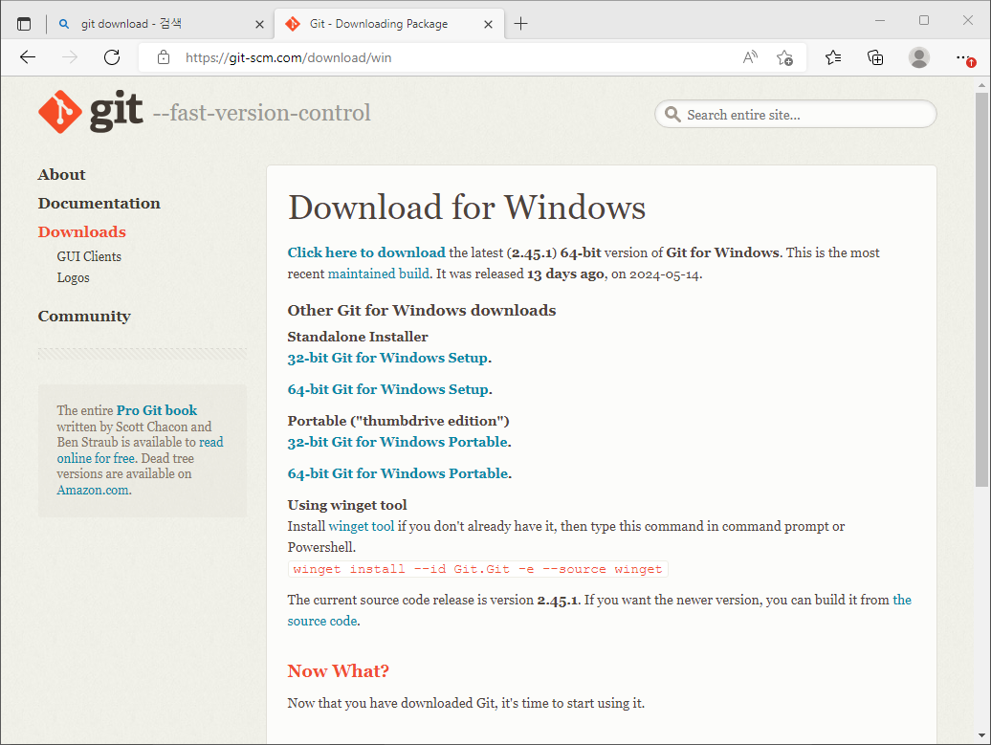Screen dimensions: 991x745
Task: Open a new tab with plus icon
Action: pos(520,24)
